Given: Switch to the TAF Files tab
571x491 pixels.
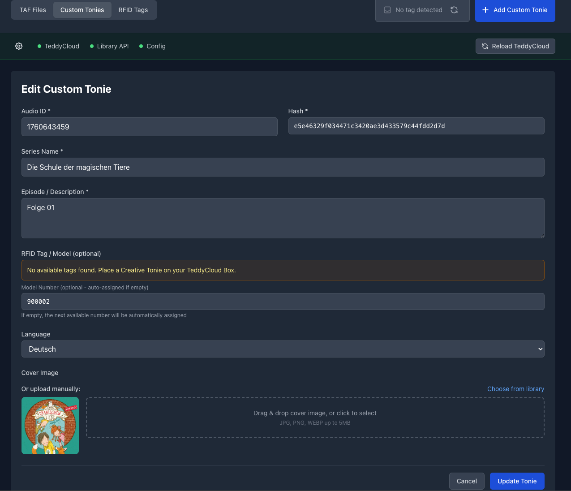Looking at the screenshot, I should [33, 10].
